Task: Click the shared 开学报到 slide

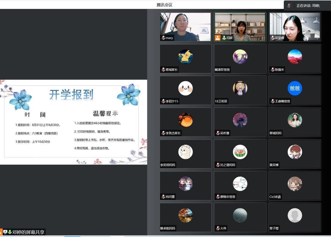Action: pos(74,122)
